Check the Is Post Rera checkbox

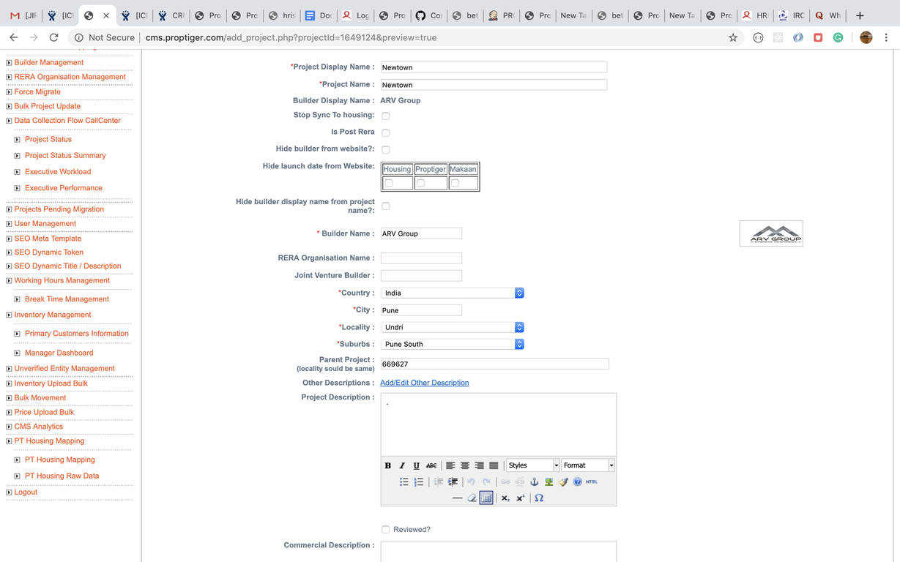(385, 132)
